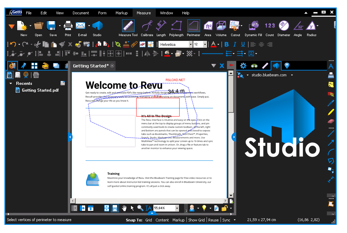This screenshot has width=347, height=233.
Task: Open the Helvetica font dropdown
Action: pos(191,44)
